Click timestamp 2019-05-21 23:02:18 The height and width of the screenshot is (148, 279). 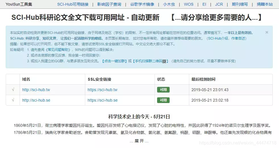point(210,100)
